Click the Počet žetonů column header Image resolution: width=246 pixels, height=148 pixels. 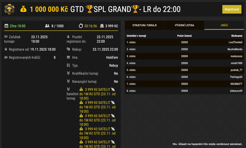[x=184, y=36]
